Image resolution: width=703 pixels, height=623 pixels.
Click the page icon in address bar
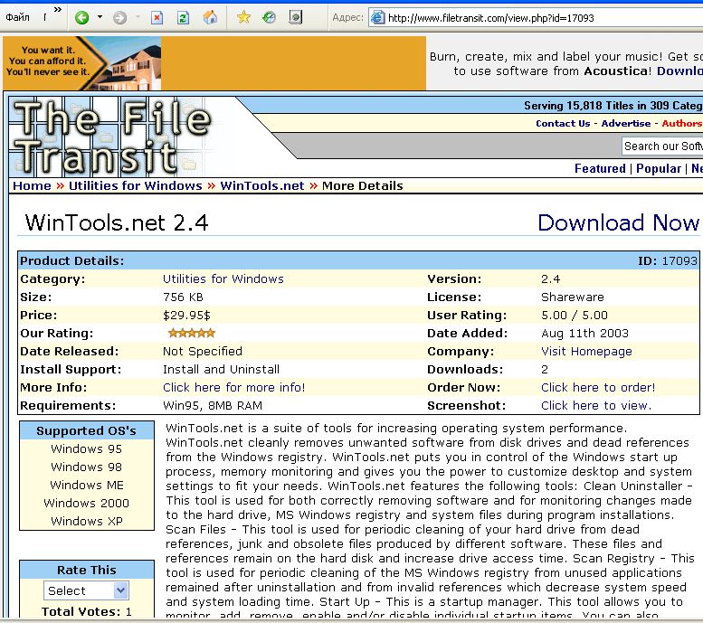tap(378, 17)
